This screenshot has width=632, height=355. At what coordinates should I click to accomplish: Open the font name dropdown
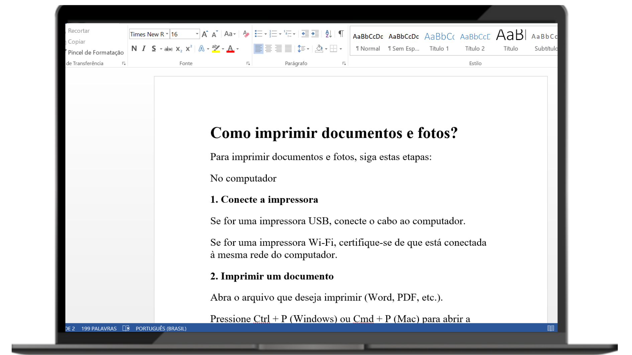(167, 34)
